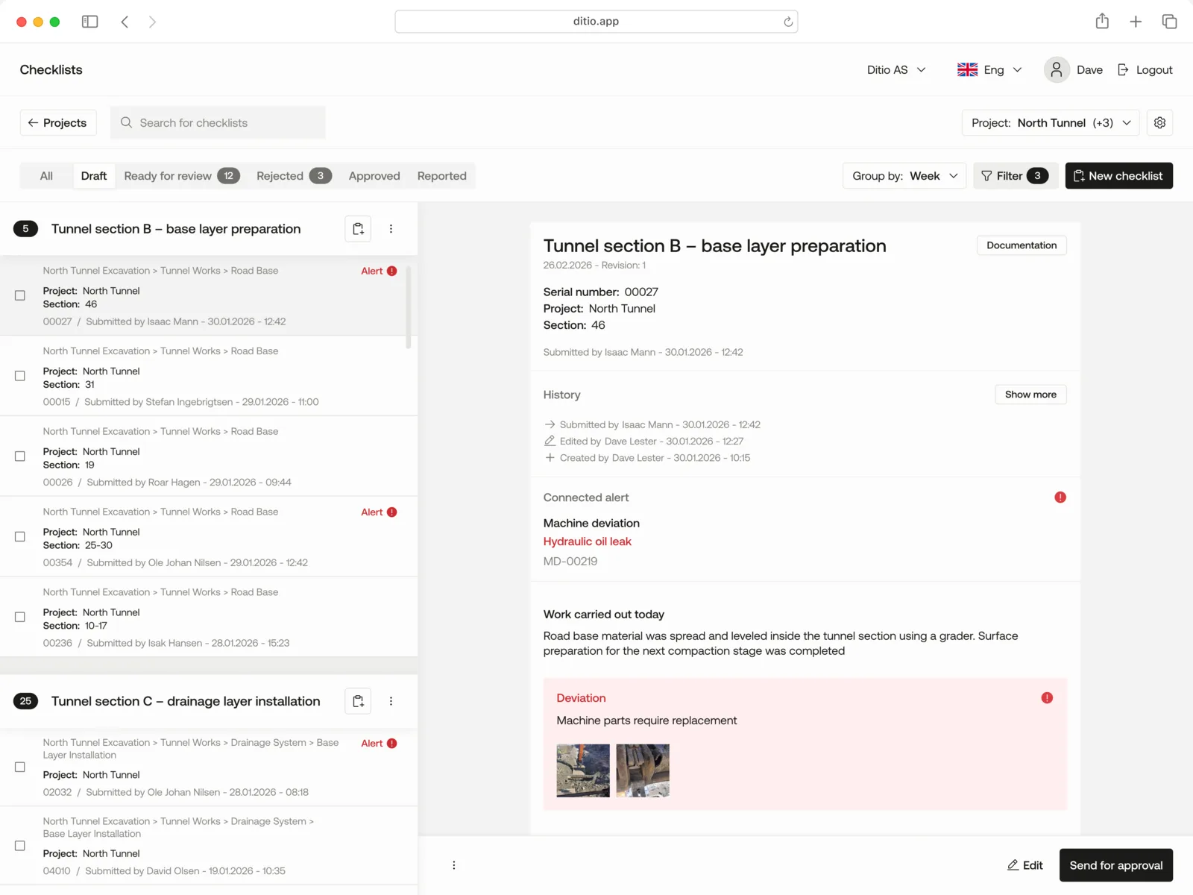Open the Approved tab

click(374, 175)
